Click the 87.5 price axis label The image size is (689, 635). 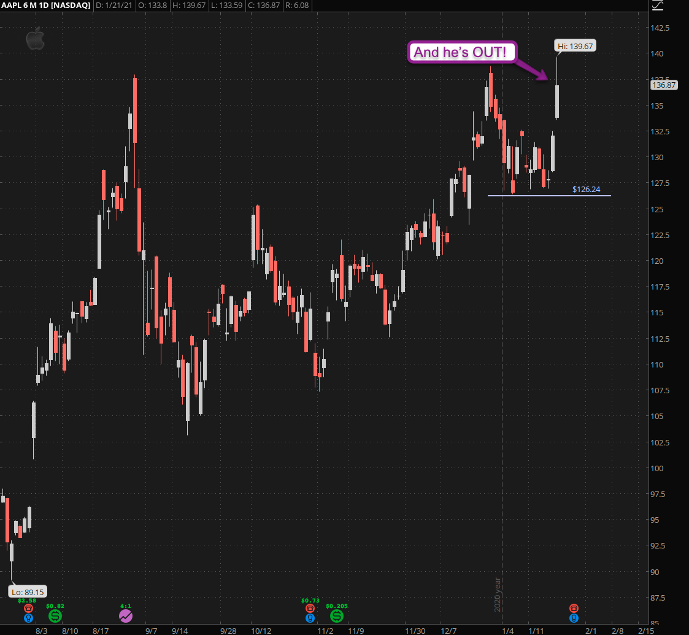click(658, 598)
